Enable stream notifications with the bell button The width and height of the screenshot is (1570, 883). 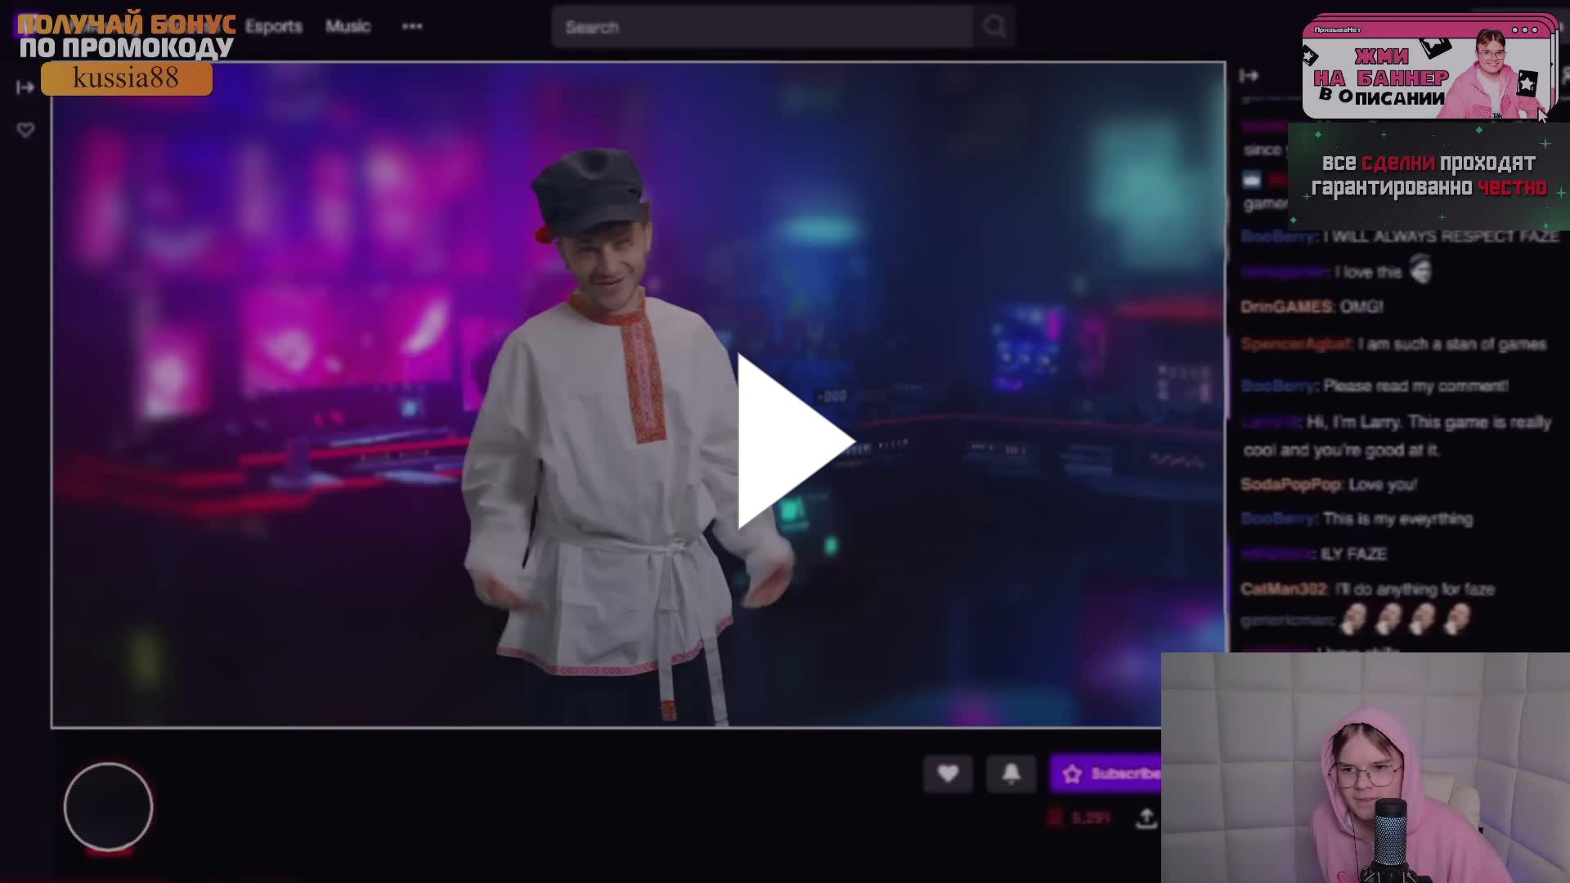[x=1011, y=774]
